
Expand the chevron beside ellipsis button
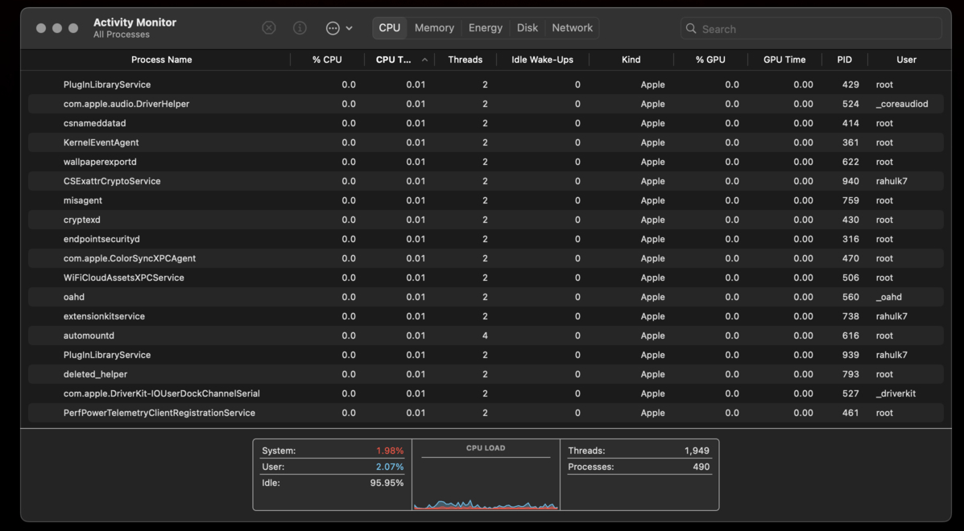pyautogui.click(x=350, y=28)
